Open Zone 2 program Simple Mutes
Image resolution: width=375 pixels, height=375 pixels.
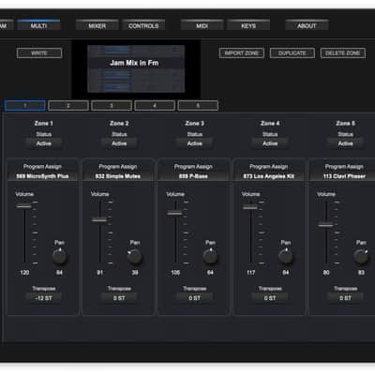pyautogui.click(x=118, y=176)
